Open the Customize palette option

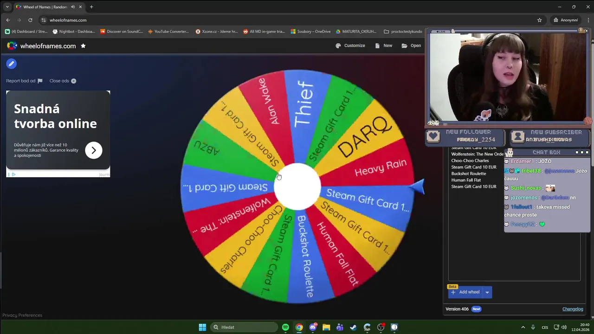(x=350, y=45)
